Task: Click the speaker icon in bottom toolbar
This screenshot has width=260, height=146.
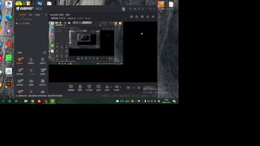Action: coord(117,87)
